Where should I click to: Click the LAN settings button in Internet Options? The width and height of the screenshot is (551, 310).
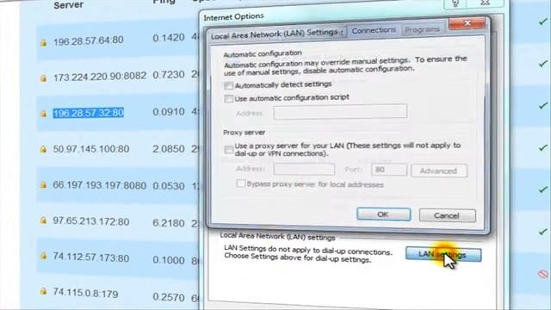(443, 255)
